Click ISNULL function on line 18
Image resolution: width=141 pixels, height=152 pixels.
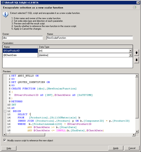click(x=61, y=131)
